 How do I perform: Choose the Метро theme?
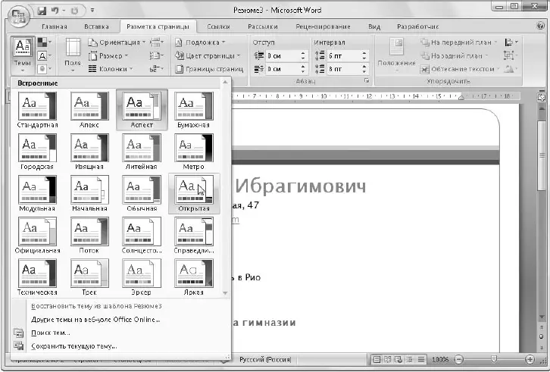click(194, 152)
